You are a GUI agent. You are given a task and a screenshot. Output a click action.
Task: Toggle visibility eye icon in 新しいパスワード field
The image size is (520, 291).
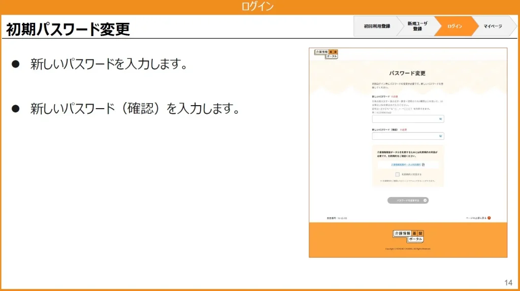point(440,119)
